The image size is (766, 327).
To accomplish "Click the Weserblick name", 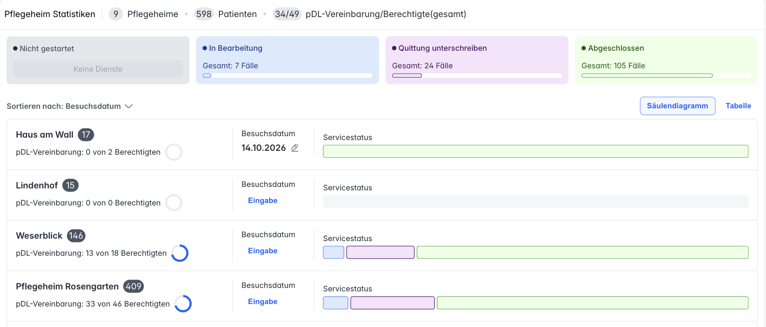I will click(x=39, y=236).
